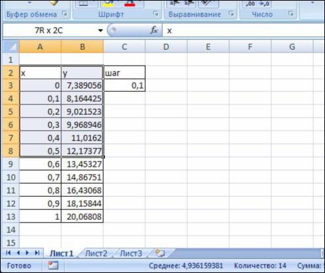Select column D header
325x273 pixels.
coord(166,47)
